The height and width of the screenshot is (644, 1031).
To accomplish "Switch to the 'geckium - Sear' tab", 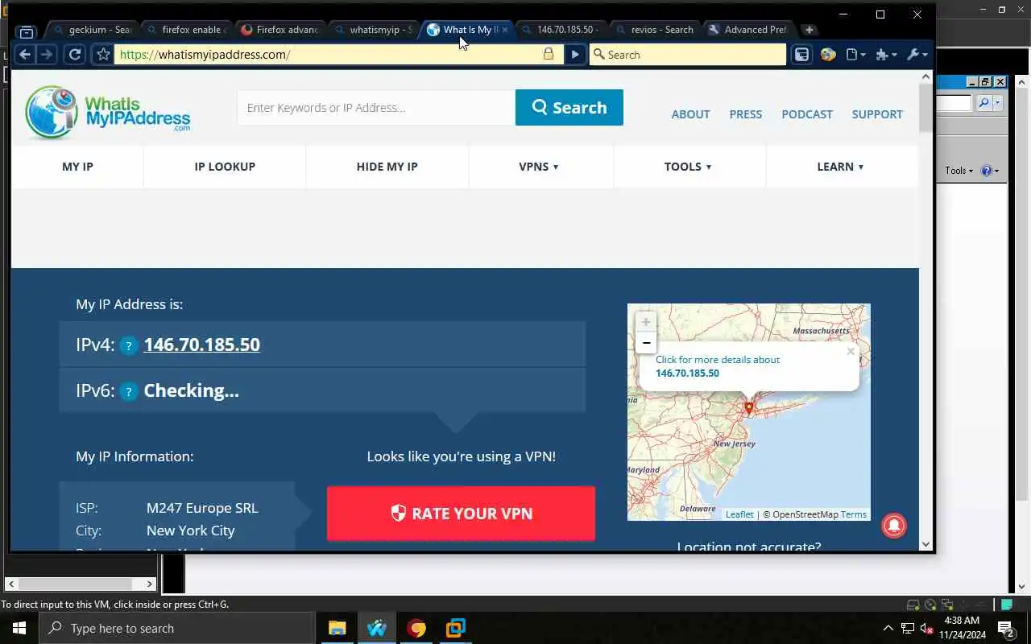I will [92, 30].
